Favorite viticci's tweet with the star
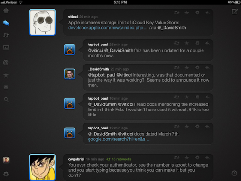The width and height of the screenshot is (241, 181). pos(187,13)
